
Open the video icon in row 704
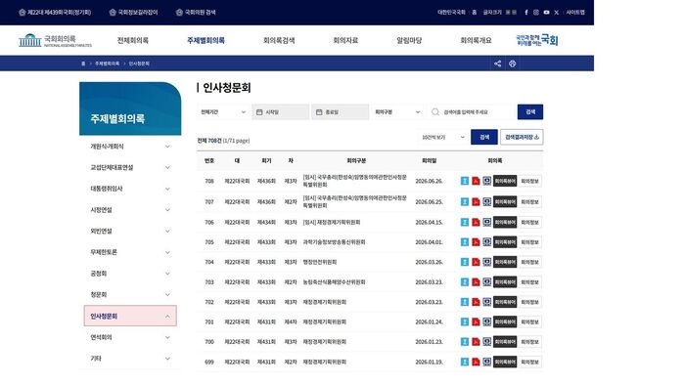(x=486, y=262)
